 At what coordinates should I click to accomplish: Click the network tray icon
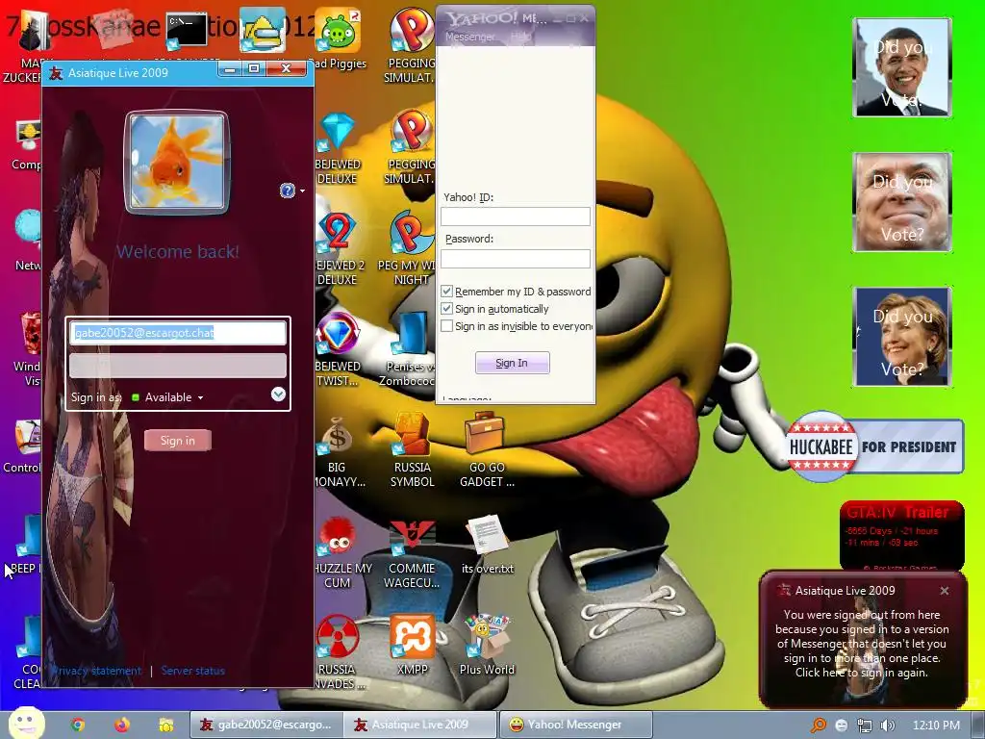tap(865, 726)
